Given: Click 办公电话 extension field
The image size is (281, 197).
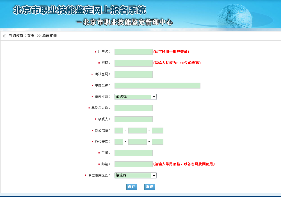Looking at the screenshot, I should 157,130.
